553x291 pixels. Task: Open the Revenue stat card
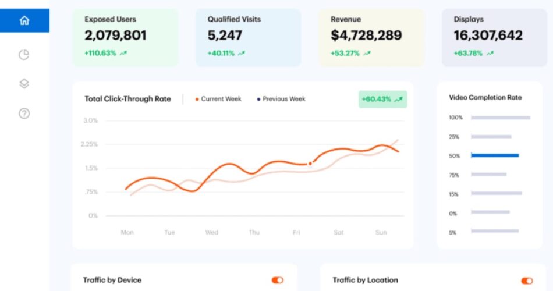371,37
